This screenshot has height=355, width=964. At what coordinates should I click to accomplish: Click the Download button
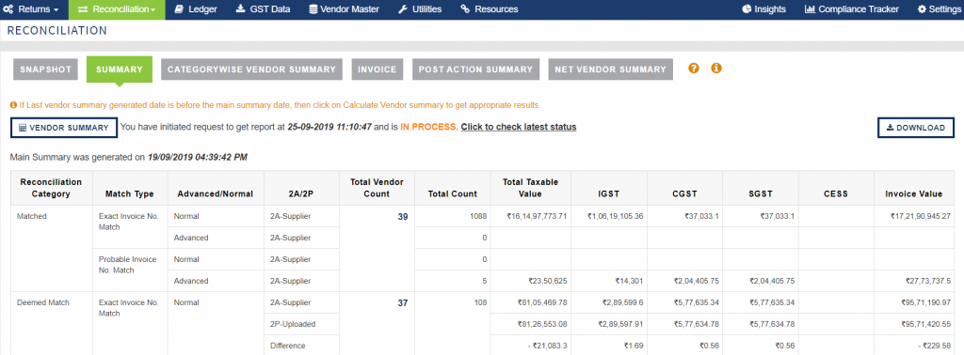(x=916, y=128)
